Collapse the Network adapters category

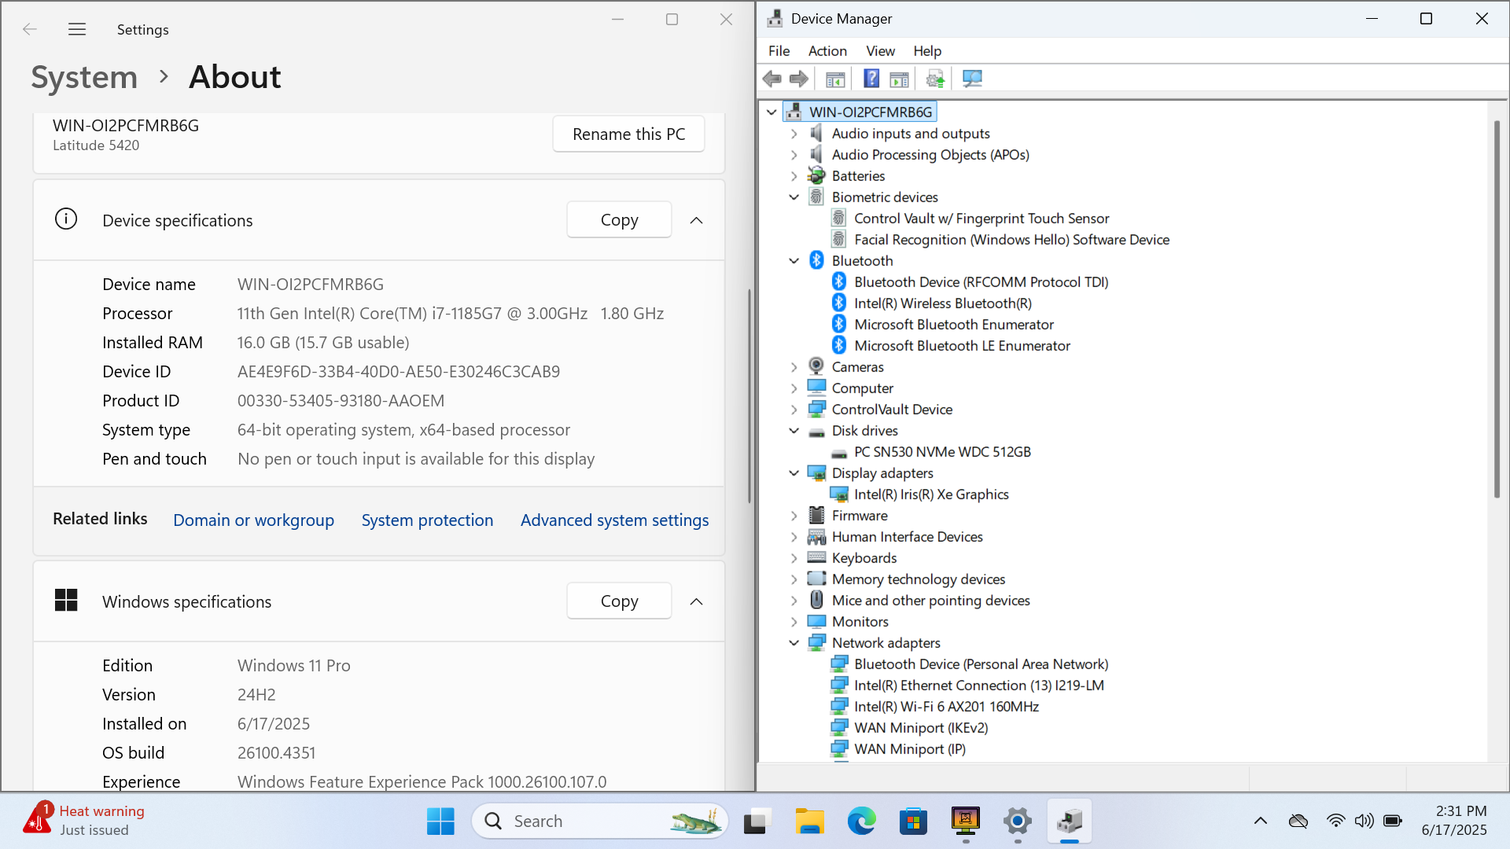794,643
